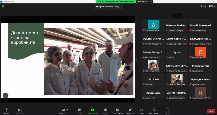This screenshot has height=115, width=217.
Task: Collapse the gallery with the up chevron
Action: tap(177, 16)
